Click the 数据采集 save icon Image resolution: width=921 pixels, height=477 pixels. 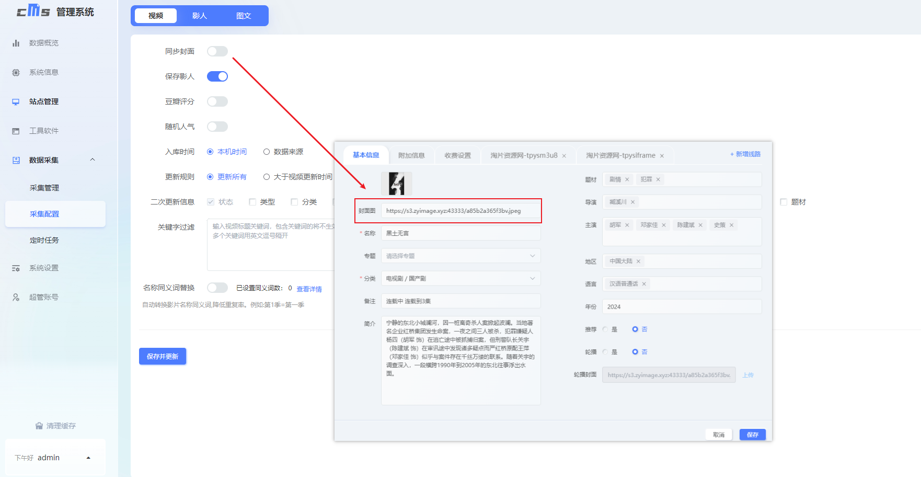(x=16, y=160)
